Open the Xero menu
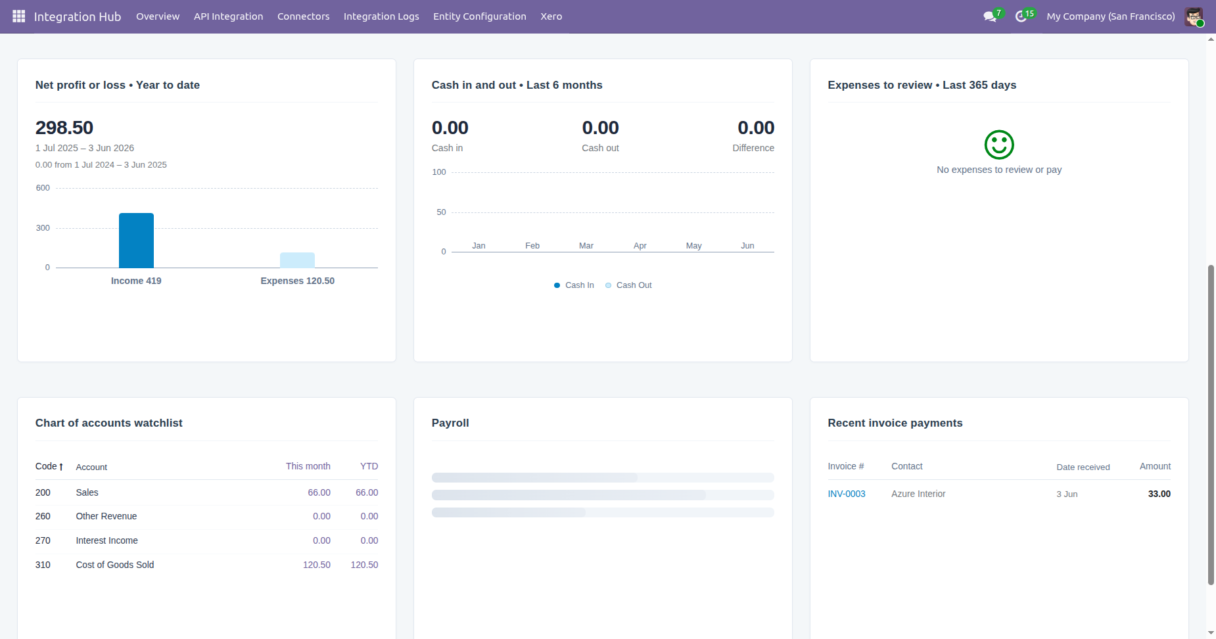Screen dimensions: 1216x639 point(551,16)
